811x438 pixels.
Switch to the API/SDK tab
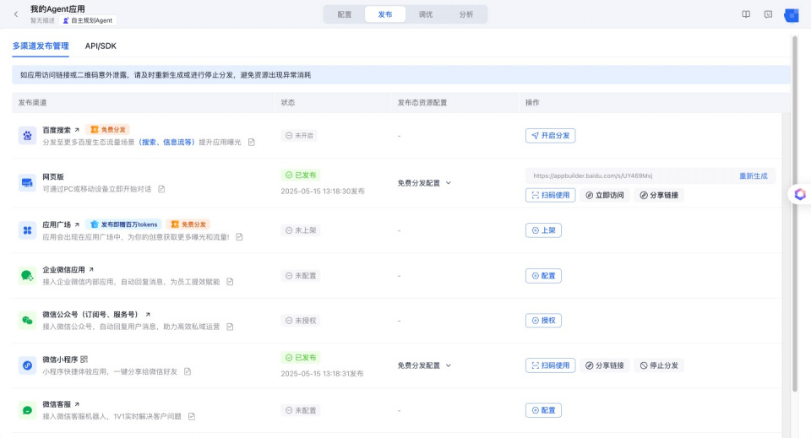tap(101, 46)
